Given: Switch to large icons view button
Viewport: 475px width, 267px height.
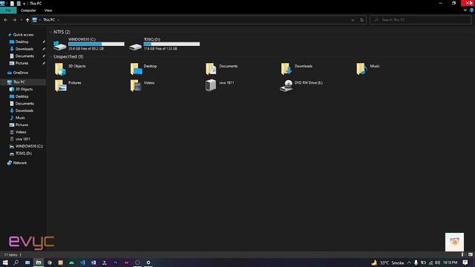Looking at the screenshot, I should pos(471,254).
